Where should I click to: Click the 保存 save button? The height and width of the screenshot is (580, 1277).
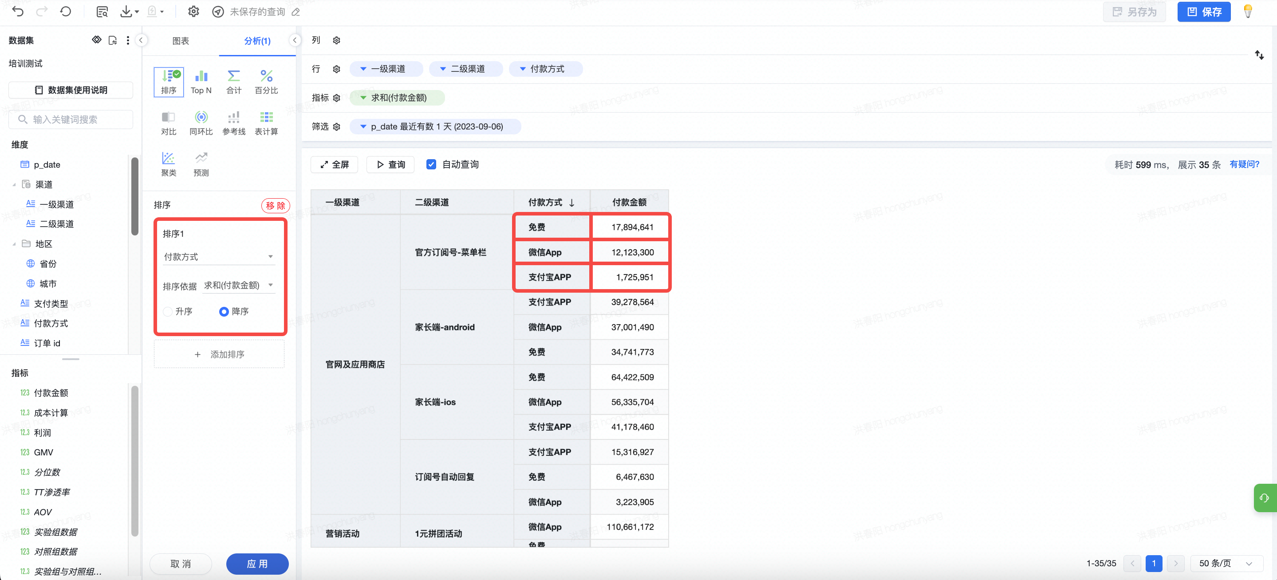pyautogui.click(x=1204, y=12)
